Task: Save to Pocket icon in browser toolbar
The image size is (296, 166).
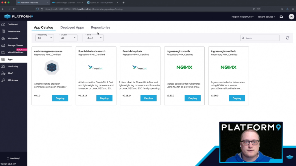Action: coord(282,9)
